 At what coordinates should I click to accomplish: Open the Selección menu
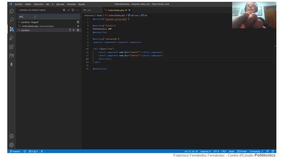38,4
